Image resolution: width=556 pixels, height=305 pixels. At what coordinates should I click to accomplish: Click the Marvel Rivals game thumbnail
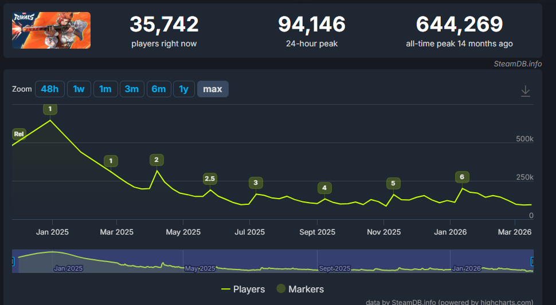coord(51,30)
